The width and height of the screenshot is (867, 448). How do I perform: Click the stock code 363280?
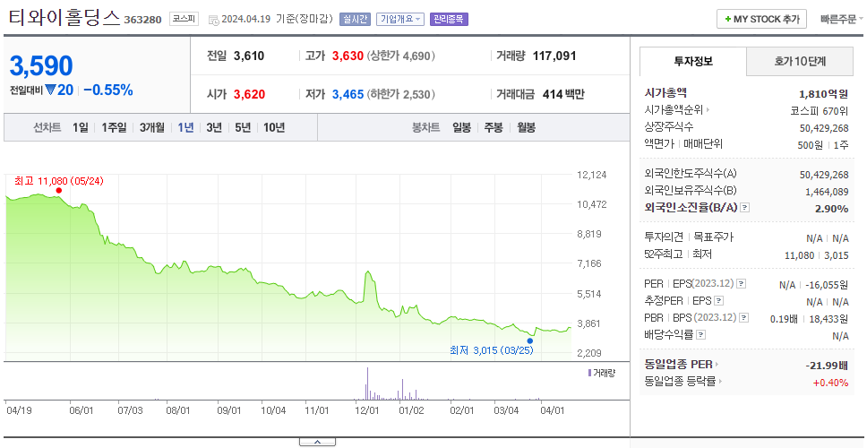click(x=142, y=20)
